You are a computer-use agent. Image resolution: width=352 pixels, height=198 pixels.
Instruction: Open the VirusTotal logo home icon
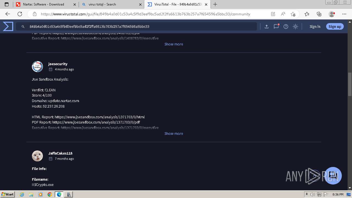point(8,26)
